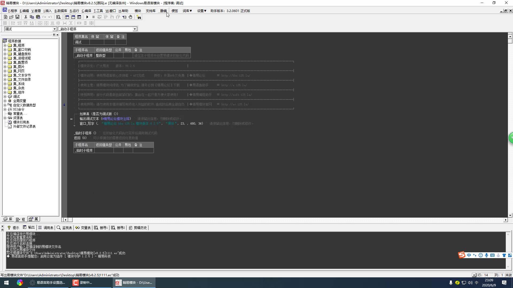The height and width of the screenshot is (288, 513).
Task: Click the Sogou input method S icon
Action: click(x=462, y=255)
